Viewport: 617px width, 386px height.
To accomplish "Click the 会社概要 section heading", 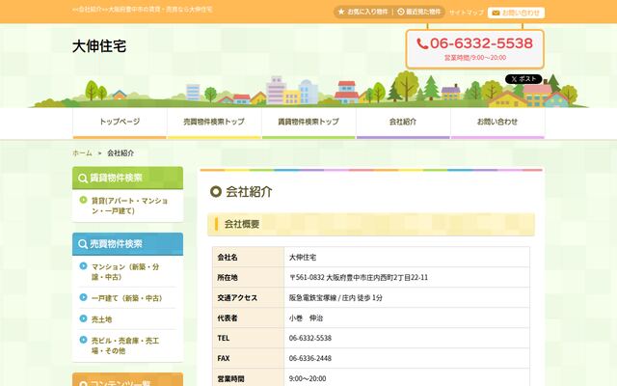I will (x=370, y=225).
